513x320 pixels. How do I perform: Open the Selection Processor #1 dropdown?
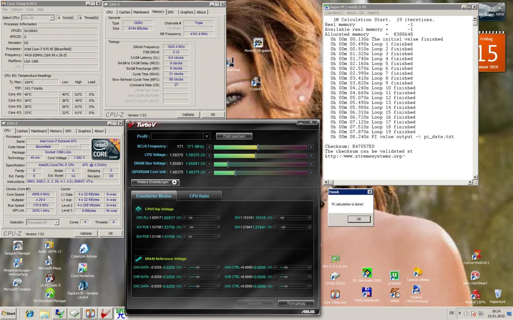click(57, 222)
